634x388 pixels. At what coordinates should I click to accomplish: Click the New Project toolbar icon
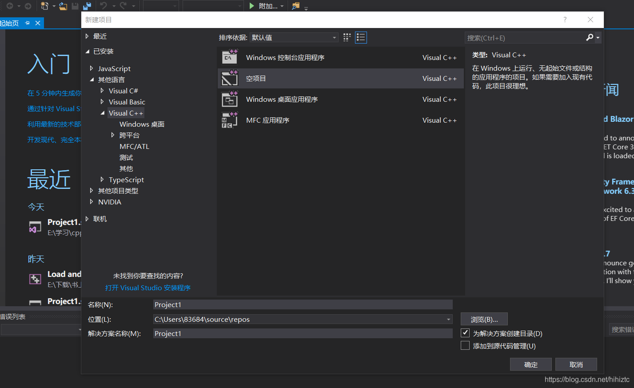coord(44,6)
